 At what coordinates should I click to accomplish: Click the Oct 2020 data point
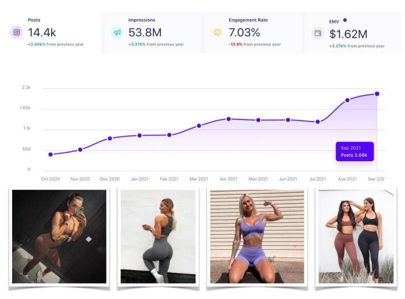tap(50, 154)
